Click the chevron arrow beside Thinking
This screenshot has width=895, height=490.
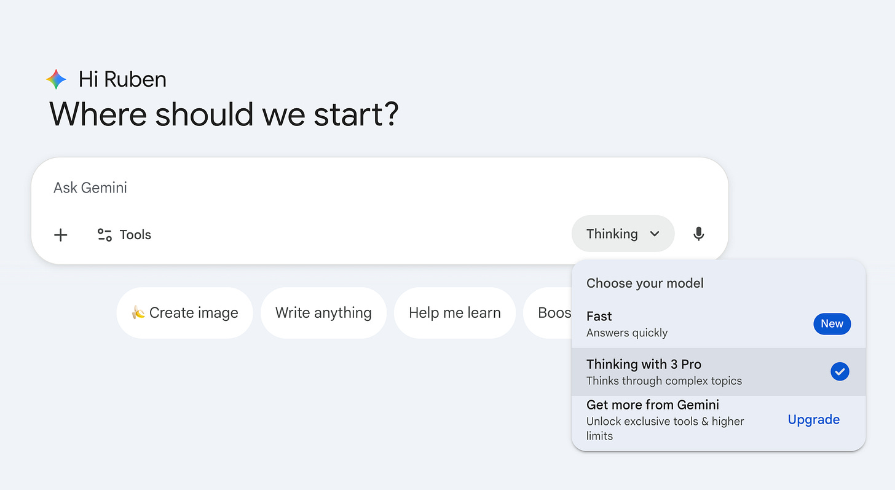click(655, 234)
